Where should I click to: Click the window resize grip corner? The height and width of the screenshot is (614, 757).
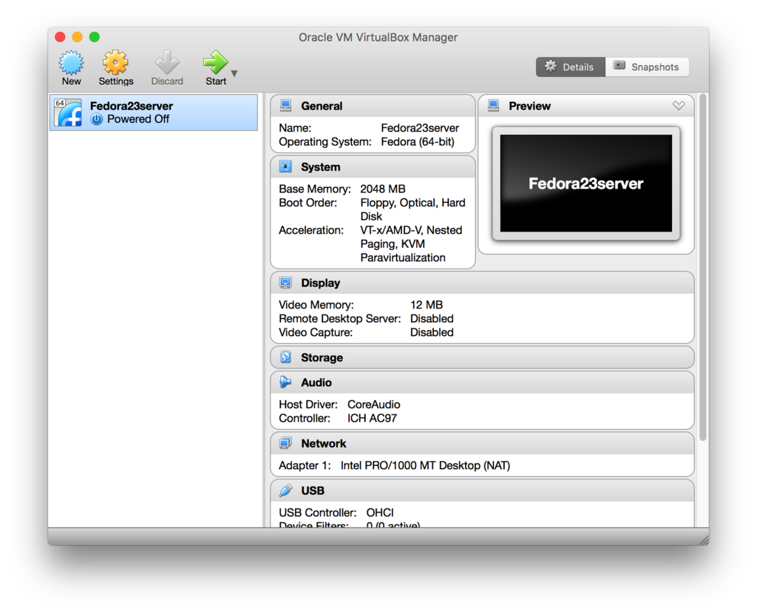tap(704, 540)
